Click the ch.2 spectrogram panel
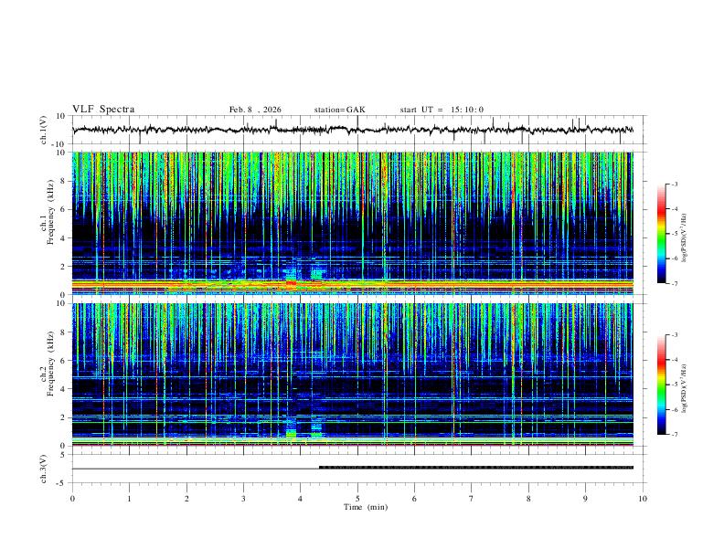The height and width of the screenshot is (559, 724). point(352,374)
